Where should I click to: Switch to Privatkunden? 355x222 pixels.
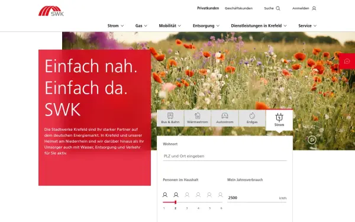208,8
